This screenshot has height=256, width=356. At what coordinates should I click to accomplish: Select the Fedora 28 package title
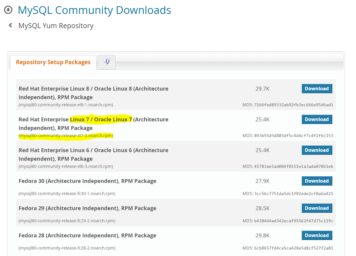coord(87,235)
